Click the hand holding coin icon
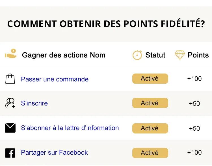The image size is (212, 166). [11, 54]
